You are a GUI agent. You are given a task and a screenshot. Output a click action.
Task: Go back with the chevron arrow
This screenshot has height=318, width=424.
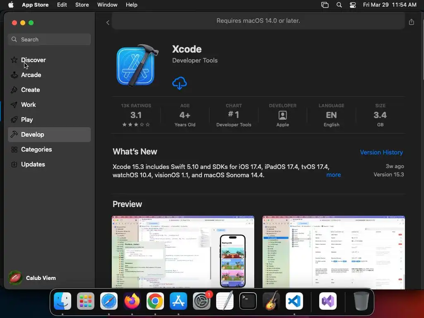click(108, 23)
